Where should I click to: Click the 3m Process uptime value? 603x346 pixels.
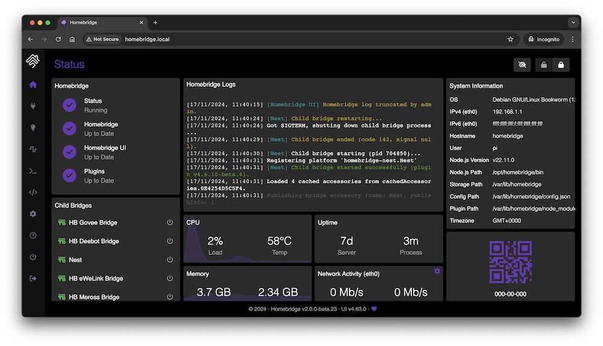click(411, 241)
